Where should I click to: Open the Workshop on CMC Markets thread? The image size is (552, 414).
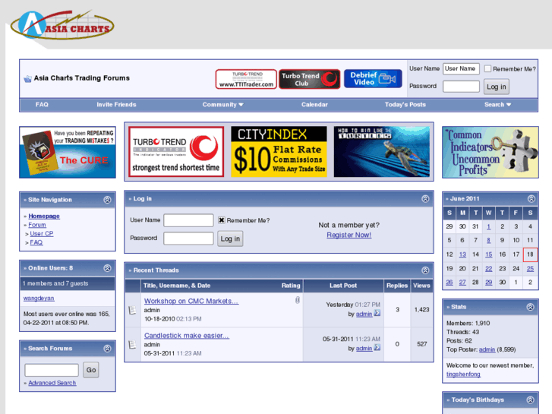191,301
